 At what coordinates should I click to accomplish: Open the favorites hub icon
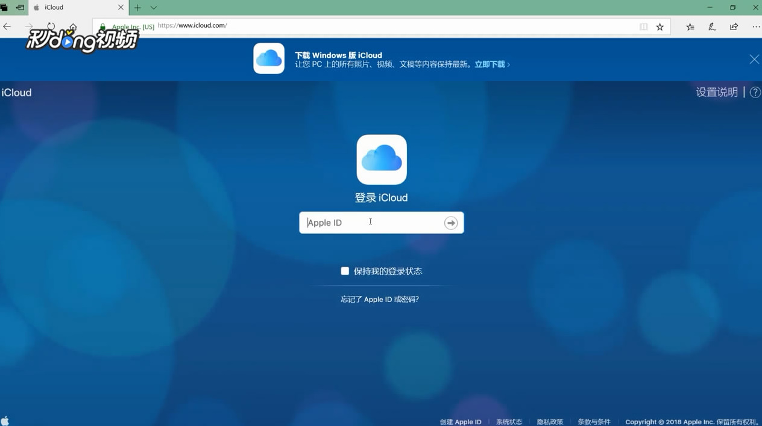[690, 26]
